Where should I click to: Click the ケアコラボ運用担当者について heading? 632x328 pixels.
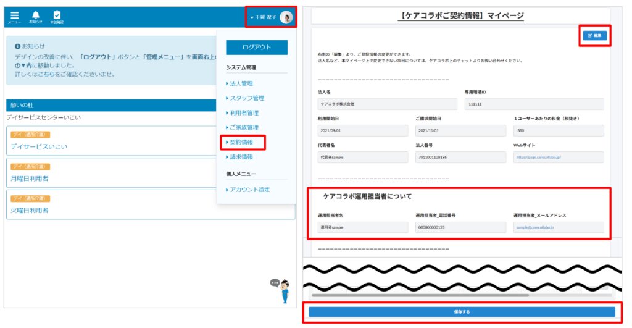pos(367,196)
